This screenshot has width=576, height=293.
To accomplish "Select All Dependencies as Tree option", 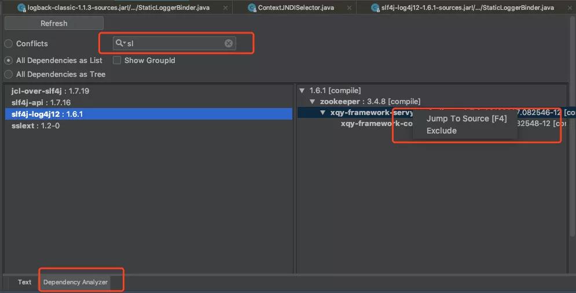I will [9, 75].
